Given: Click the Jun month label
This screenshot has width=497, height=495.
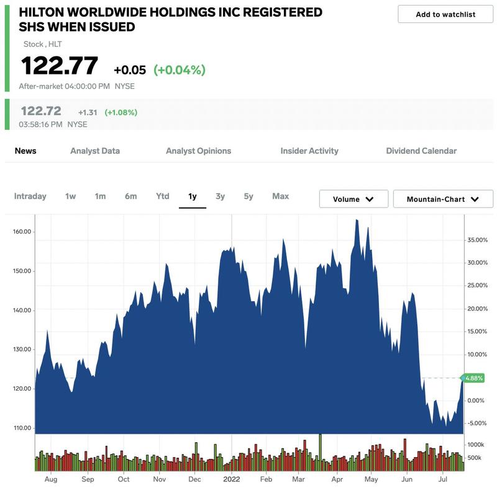Looking at the screenshot, I should 407,479.
